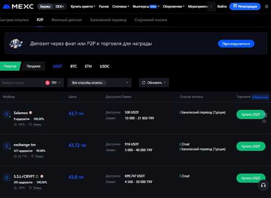Click the Присоединиться banner button
This screenshot has width=271, height=198.
click(236, 44)
